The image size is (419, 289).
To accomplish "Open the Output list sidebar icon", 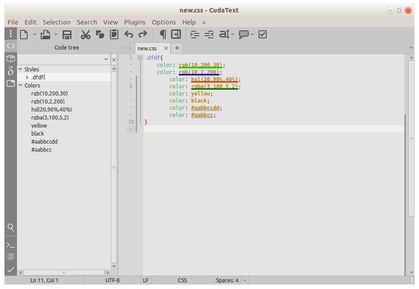I will [x=11, y=257].
